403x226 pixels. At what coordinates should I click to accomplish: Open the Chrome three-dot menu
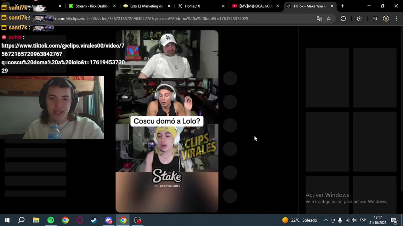[396, 19]
